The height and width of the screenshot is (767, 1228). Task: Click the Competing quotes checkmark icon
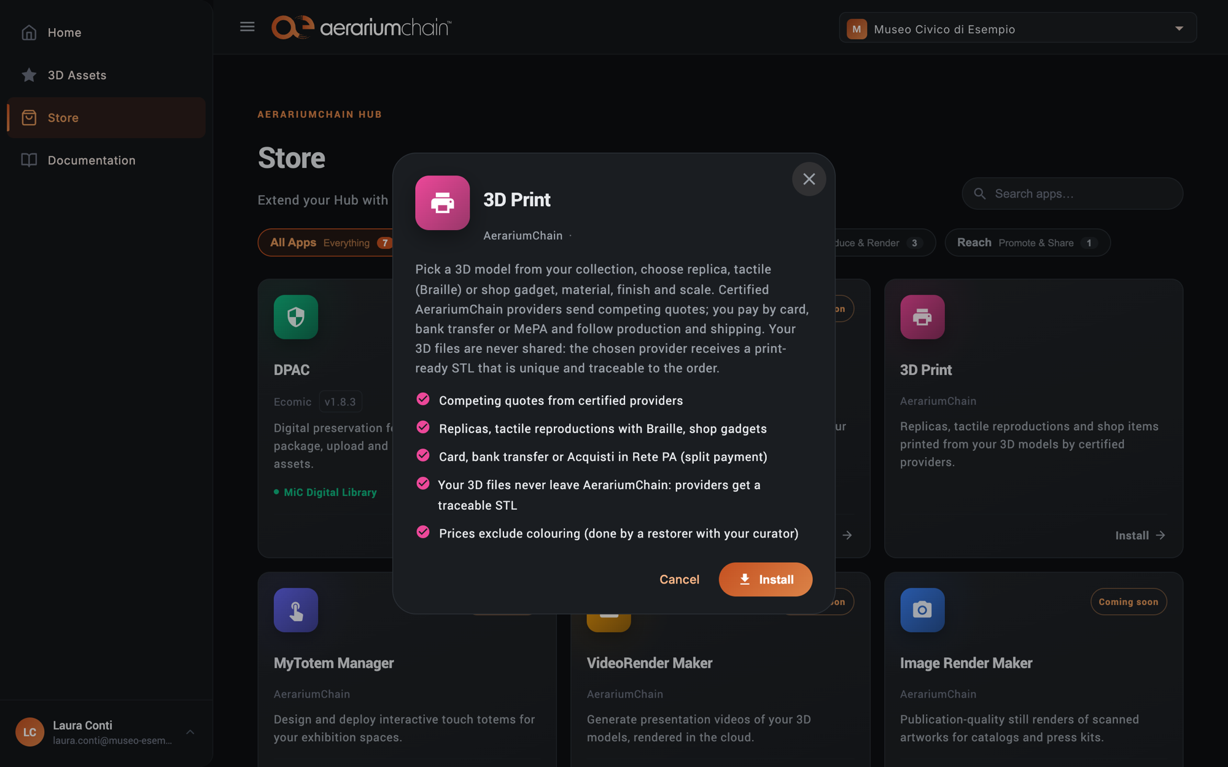[422, 399]
